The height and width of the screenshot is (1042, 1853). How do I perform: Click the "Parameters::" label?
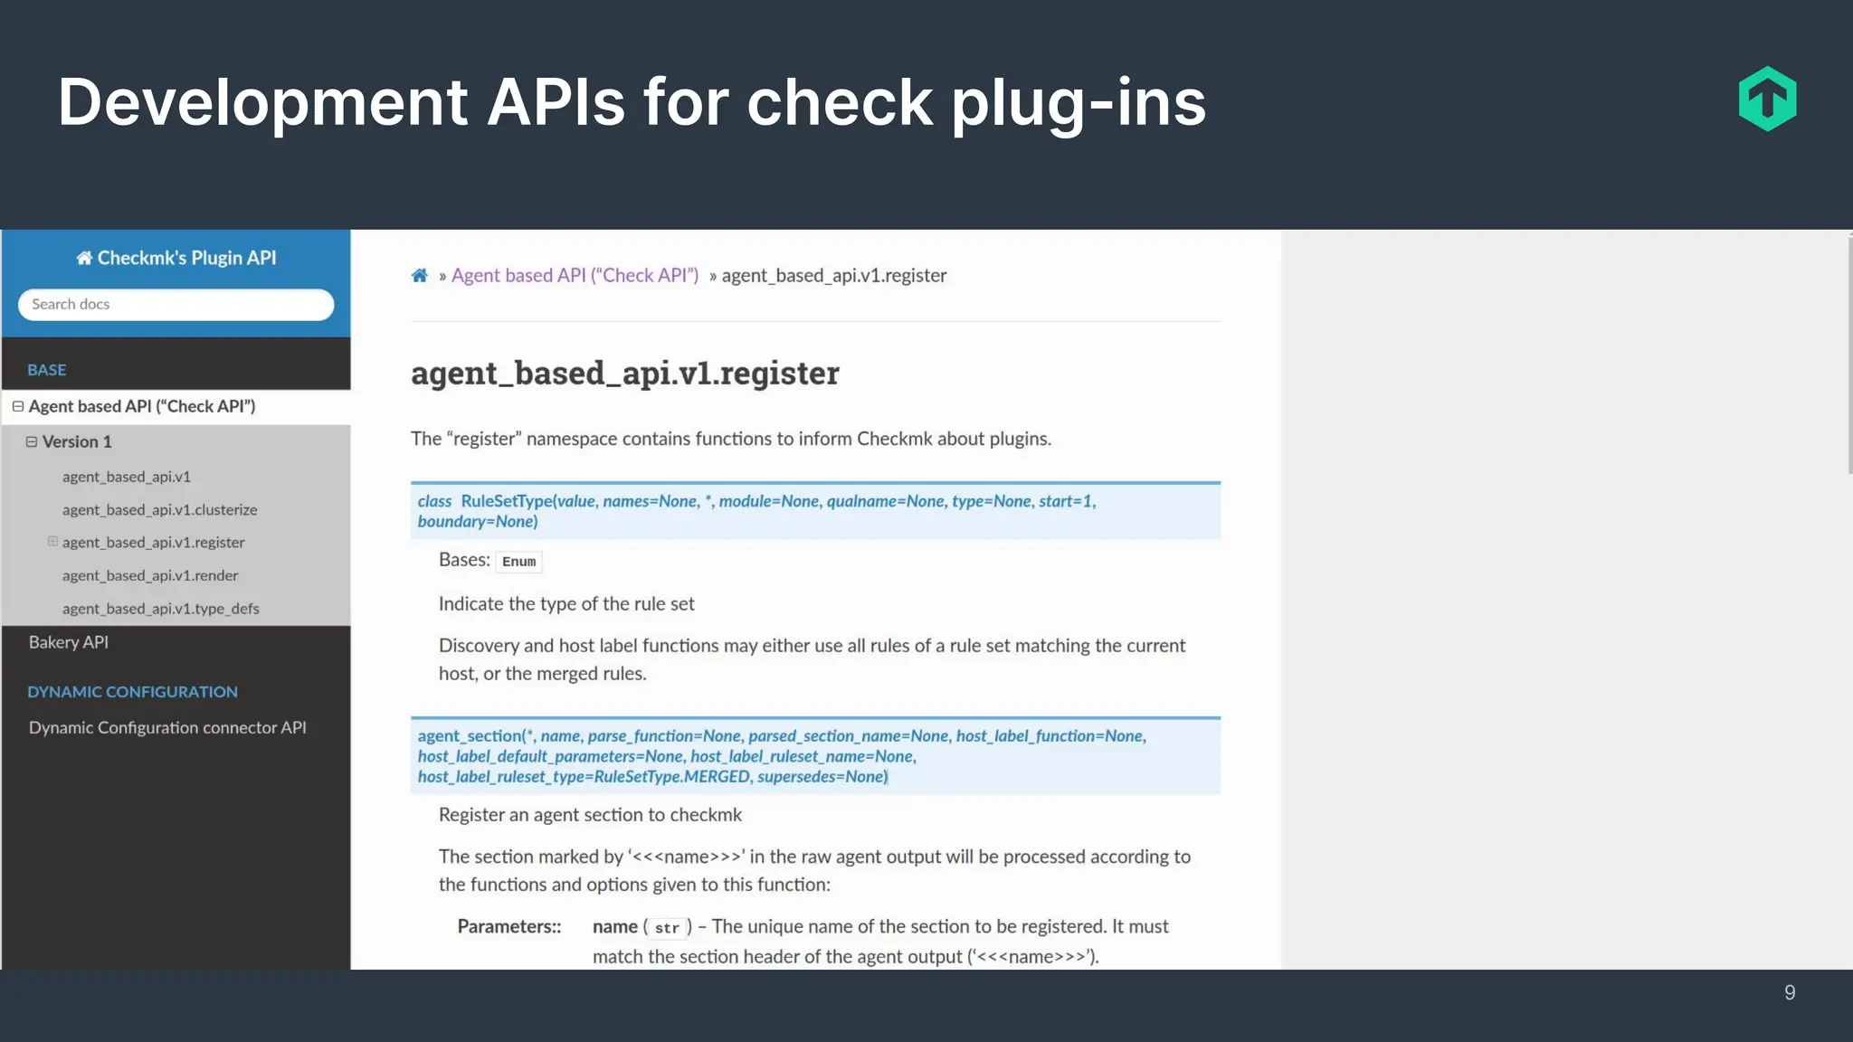509,926
